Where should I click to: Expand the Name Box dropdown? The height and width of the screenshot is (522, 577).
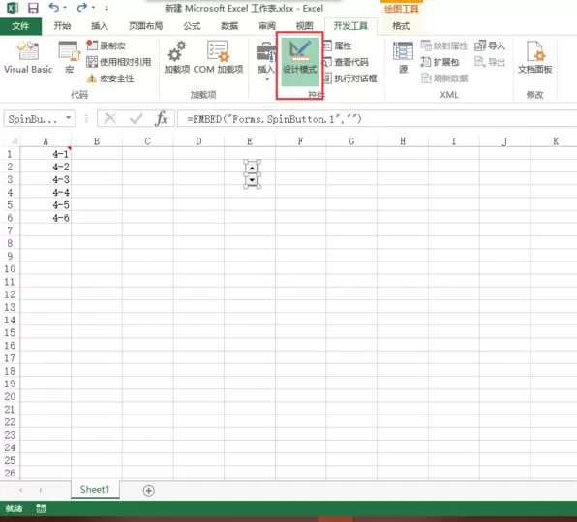69,118
